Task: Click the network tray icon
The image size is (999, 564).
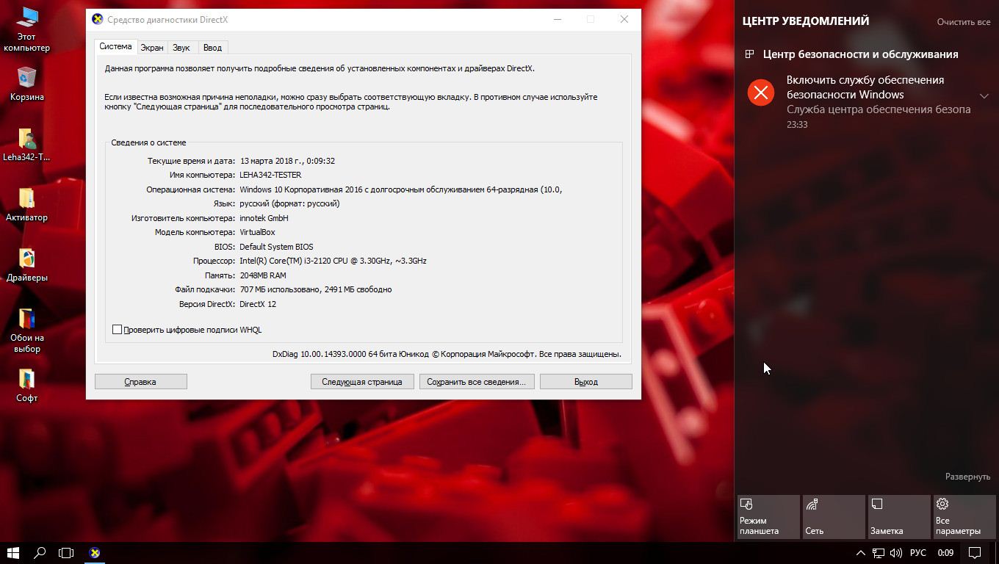Action: pos(879,553)
